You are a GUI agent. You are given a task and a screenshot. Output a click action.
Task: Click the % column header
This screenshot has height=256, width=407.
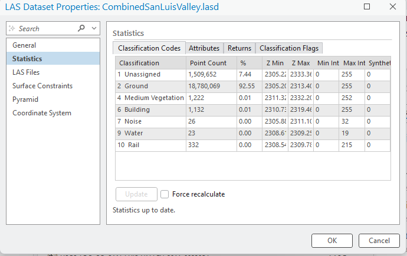(x=249, y=63)
